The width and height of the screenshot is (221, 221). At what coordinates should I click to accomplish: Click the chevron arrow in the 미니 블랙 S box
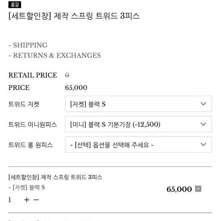(203, 124)
